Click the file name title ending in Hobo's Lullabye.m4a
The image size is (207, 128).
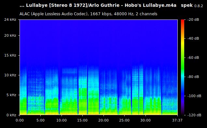point(98,6)
